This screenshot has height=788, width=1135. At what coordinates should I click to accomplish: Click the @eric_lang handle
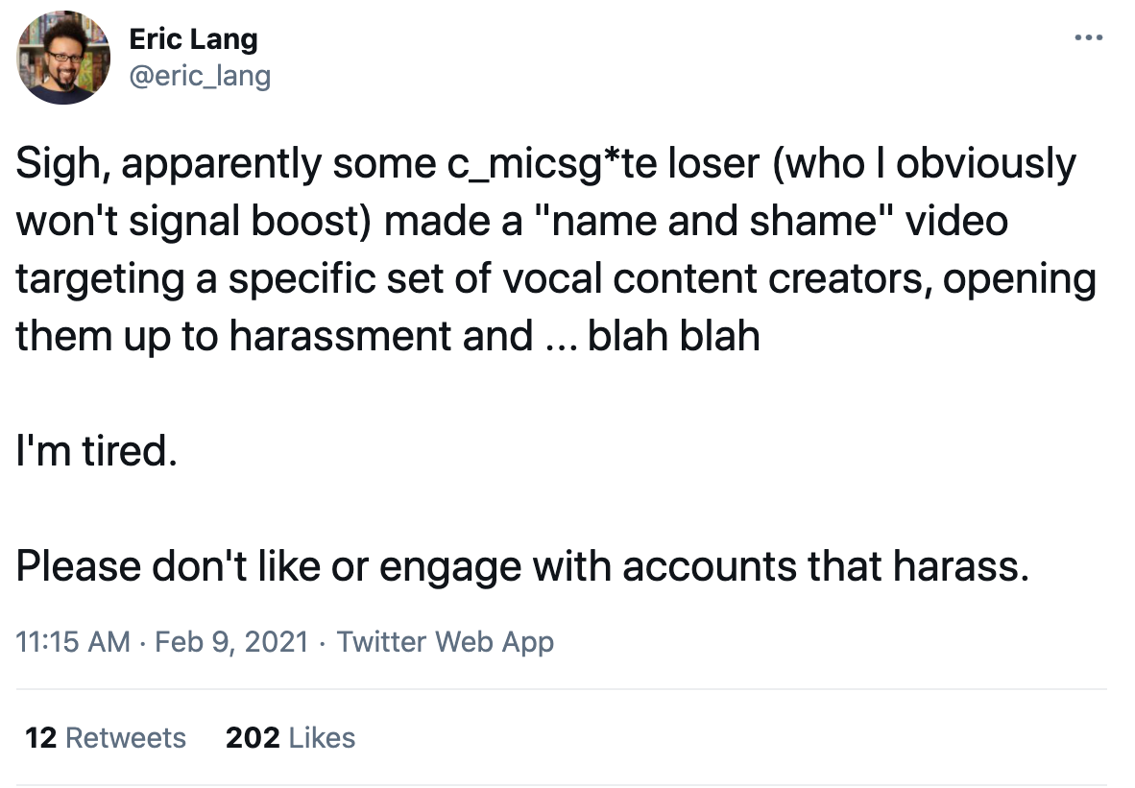[200, 76]
